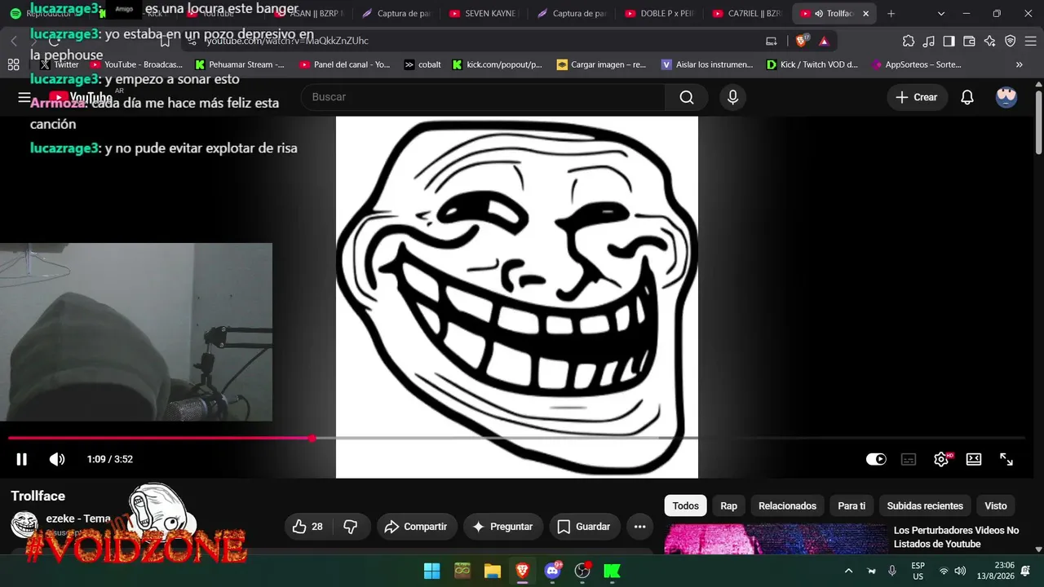Click the YouTube search field

[483, 97]
